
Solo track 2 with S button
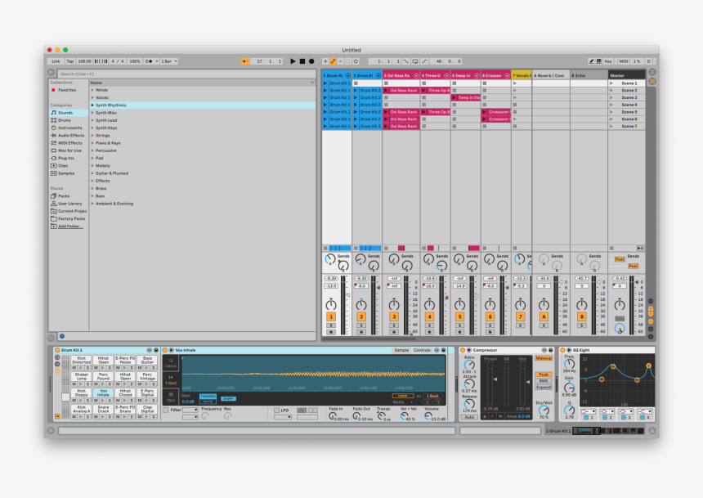(361, 325)
